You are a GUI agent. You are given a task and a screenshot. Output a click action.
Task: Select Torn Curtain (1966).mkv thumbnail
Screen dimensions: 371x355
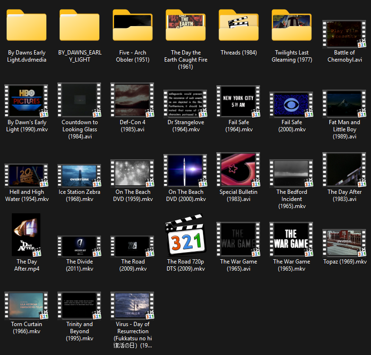pyautogui.click(x=26, y=306)
